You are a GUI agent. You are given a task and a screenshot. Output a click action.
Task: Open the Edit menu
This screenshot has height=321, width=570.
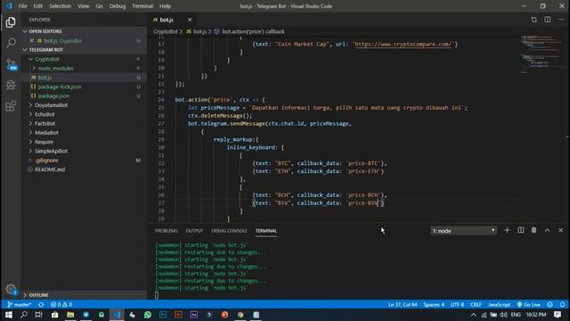(37, 6)
